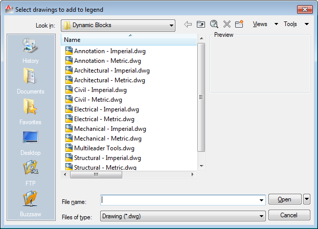The height and width of the screenshot is (229, 318).
Task: Create New Folder icon
Action: 239,25
